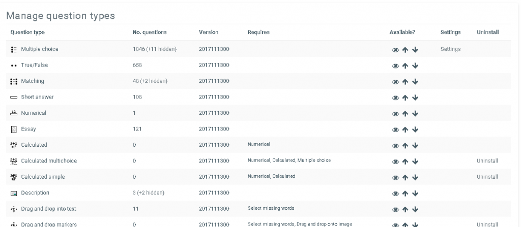Click Uninstall for Drag and drop markers
The height and width of the screenshot is (227, 521).
487,224
